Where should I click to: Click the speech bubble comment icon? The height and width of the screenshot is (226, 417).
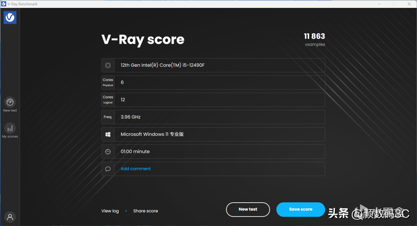[108, 169]
